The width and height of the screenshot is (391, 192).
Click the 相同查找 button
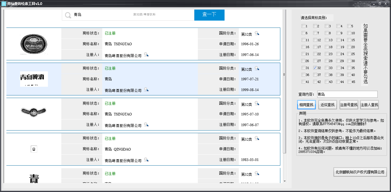point(306,105)
